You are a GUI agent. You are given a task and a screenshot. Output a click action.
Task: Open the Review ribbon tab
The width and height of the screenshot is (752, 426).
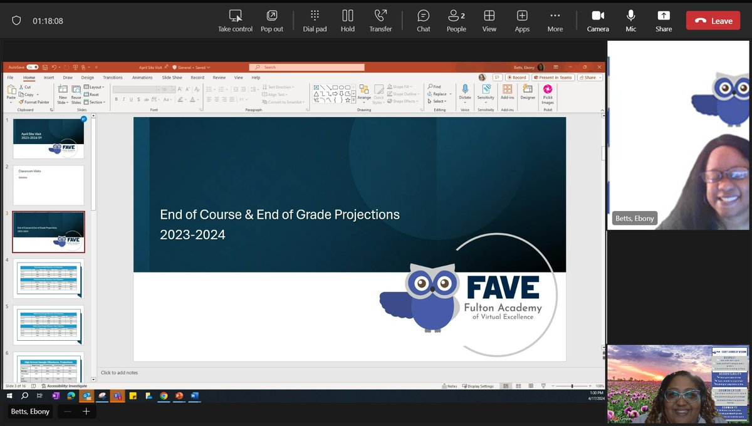pos(219,78)
